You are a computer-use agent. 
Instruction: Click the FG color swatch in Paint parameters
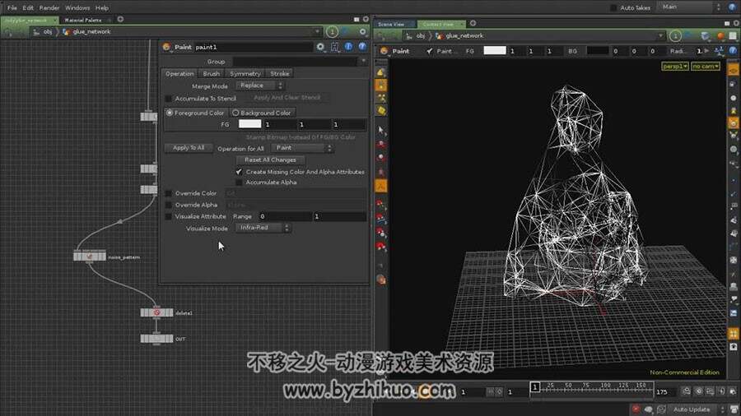click(x=250, y=124)
